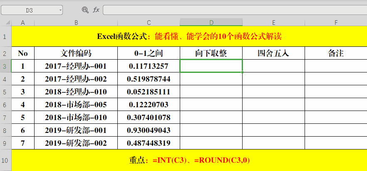Click the fill handle of cell D3

point(242,72)
